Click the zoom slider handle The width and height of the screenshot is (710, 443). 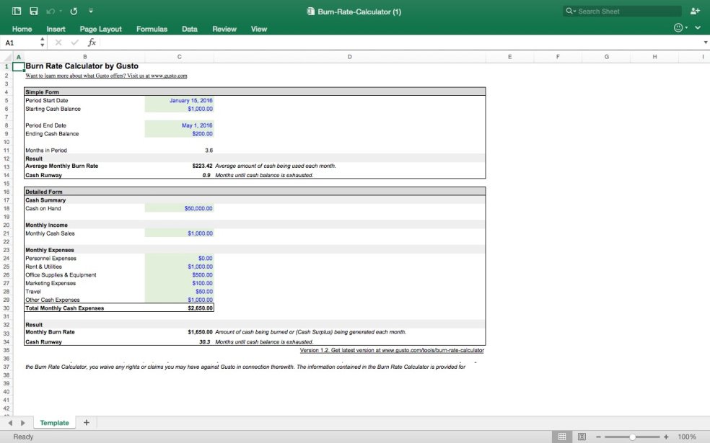pos(632,437)
